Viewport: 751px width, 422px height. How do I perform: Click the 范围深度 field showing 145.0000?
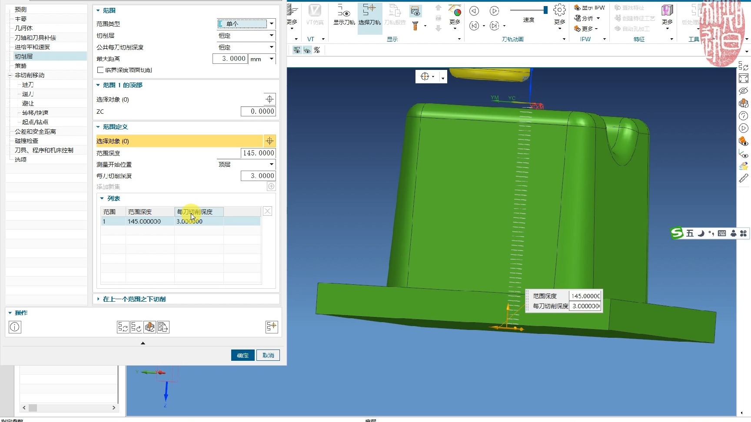258,153
